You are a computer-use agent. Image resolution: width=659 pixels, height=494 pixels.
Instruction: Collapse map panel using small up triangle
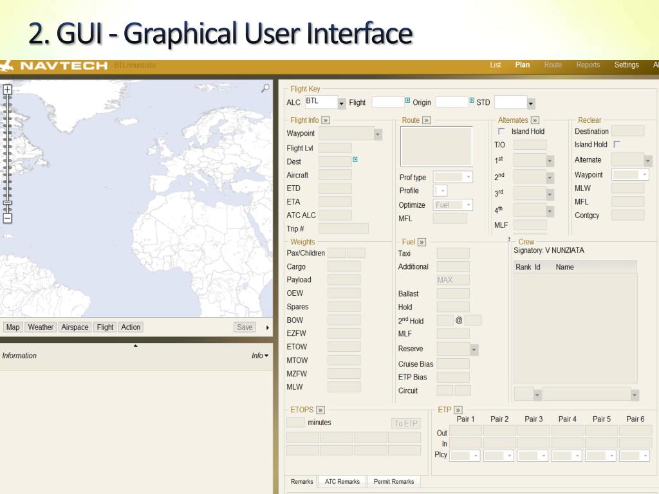[135, 345]
